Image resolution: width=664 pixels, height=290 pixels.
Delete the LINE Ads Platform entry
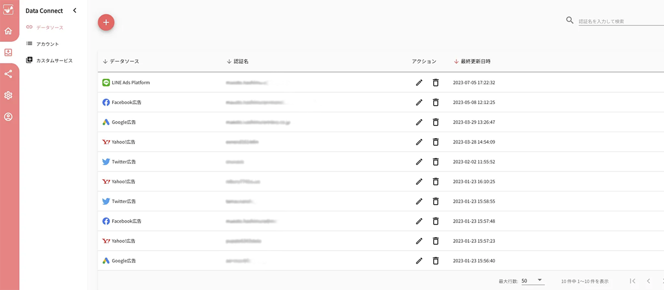pos(436,83)
